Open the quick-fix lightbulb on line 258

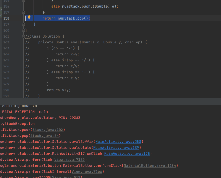pyautogui.click(x=29, y=18)
